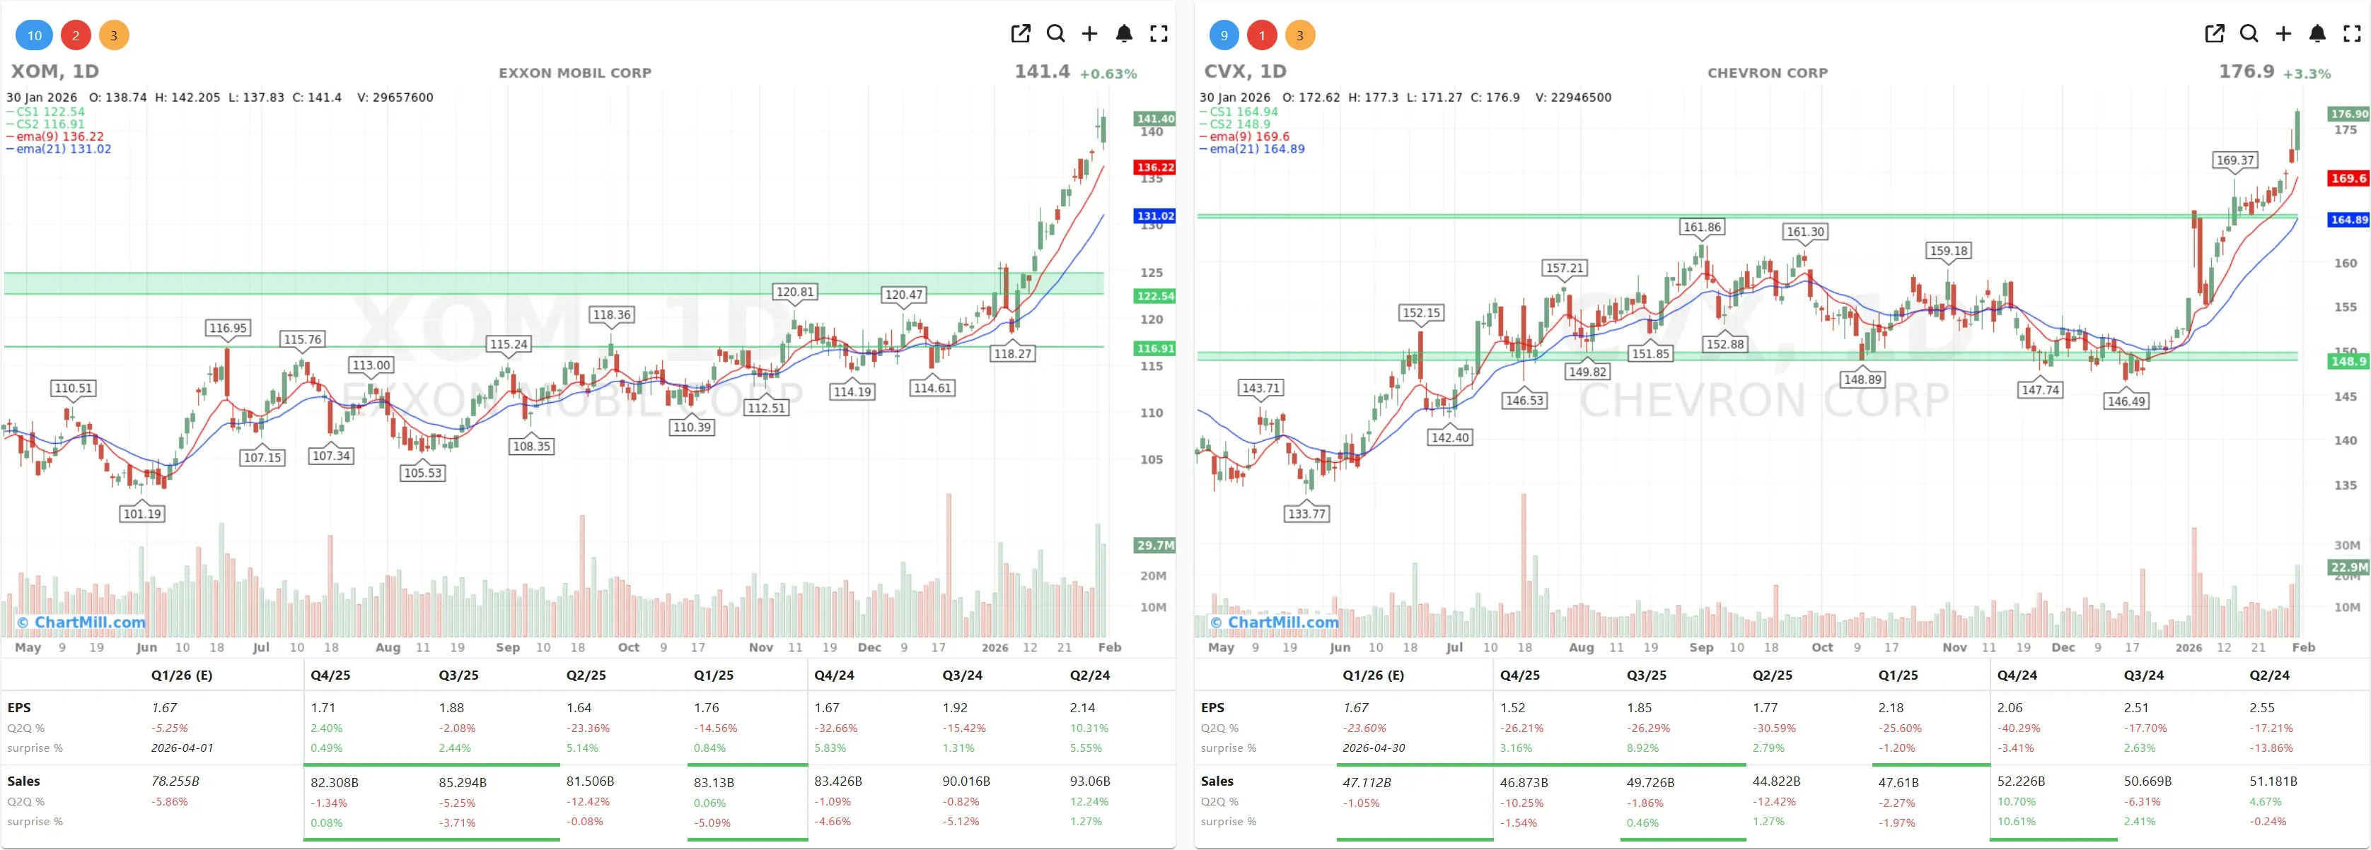Click the plus icon to add XOM indicator
This screenshot has width=2371, height=850.
point(1090,33)
